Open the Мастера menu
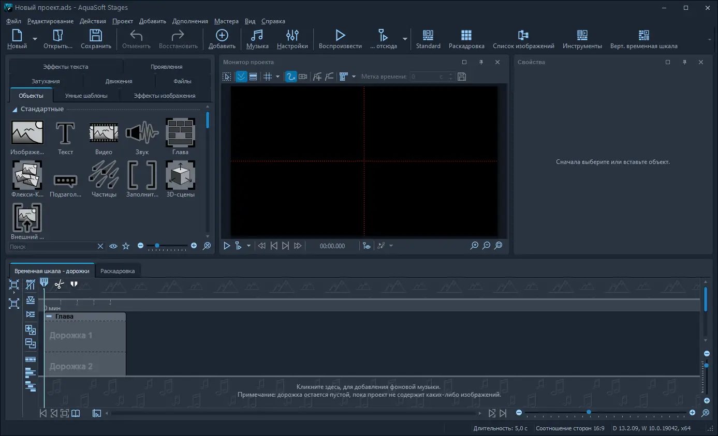Image resolution: width=718 pixels, height=436 pixels. (x=226, y=21)
